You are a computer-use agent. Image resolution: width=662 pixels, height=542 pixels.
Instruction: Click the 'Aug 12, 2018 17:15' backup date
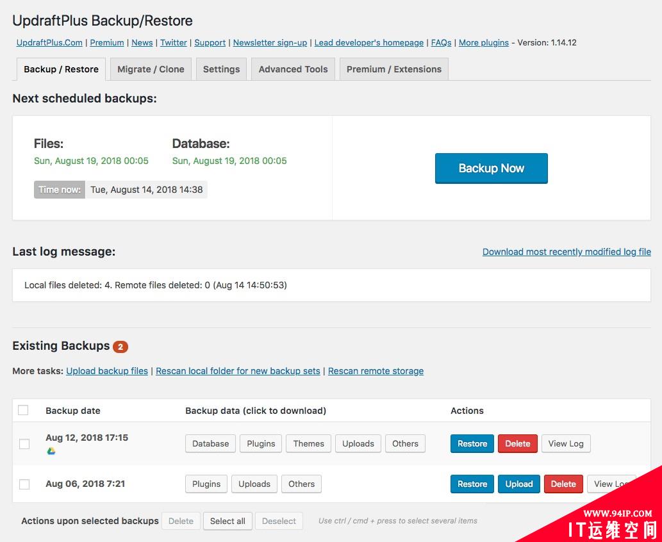click(87, 438)
